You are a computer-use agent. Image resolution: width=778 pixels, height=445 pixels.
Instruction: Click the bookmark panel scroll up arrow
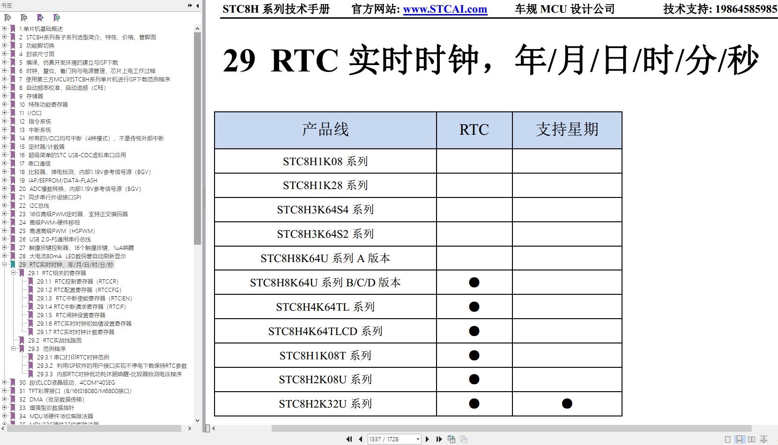pos(197,29)
